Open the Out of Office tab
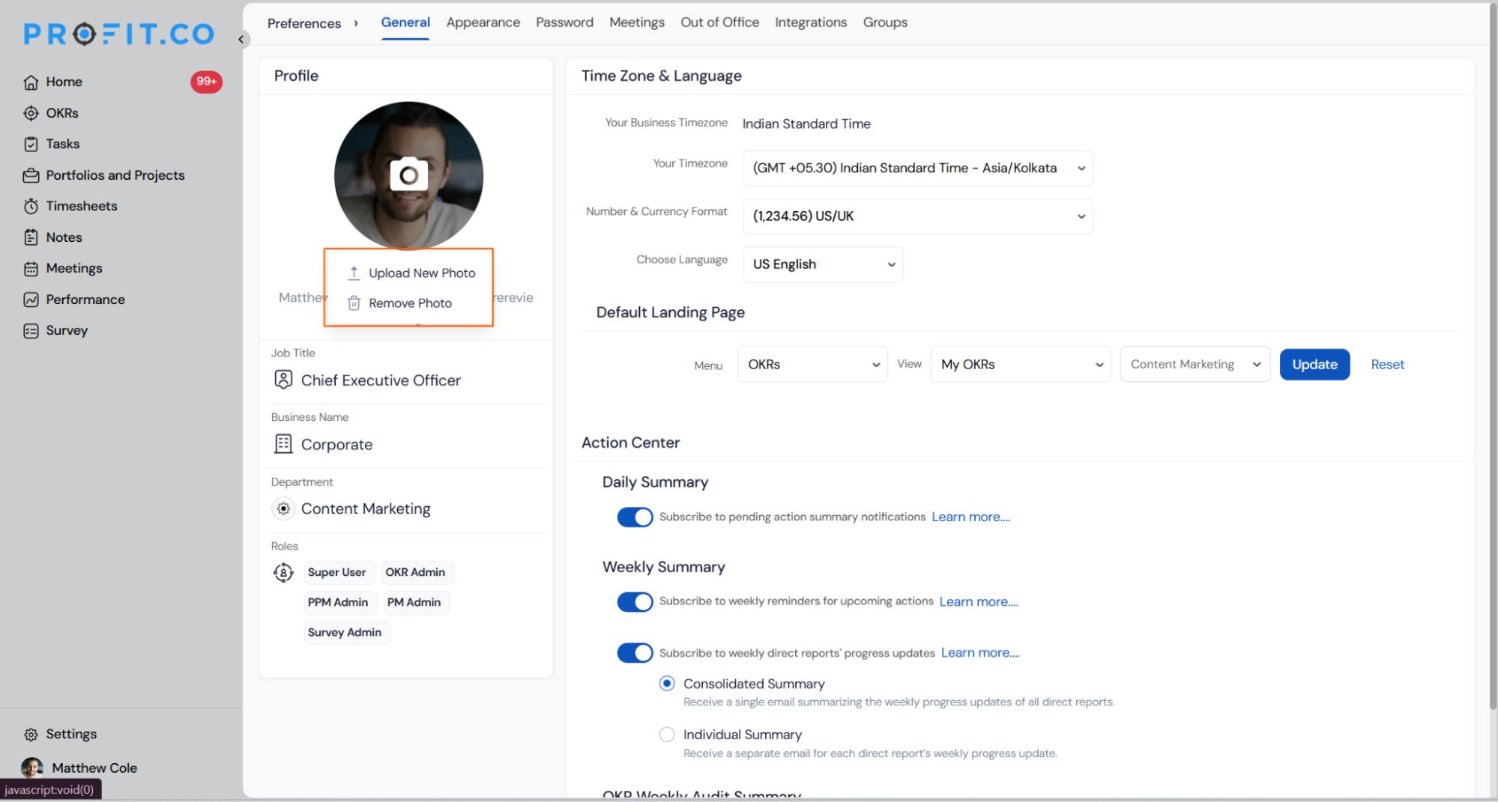This screenshot has height=802, width=1498. [719, 22]
